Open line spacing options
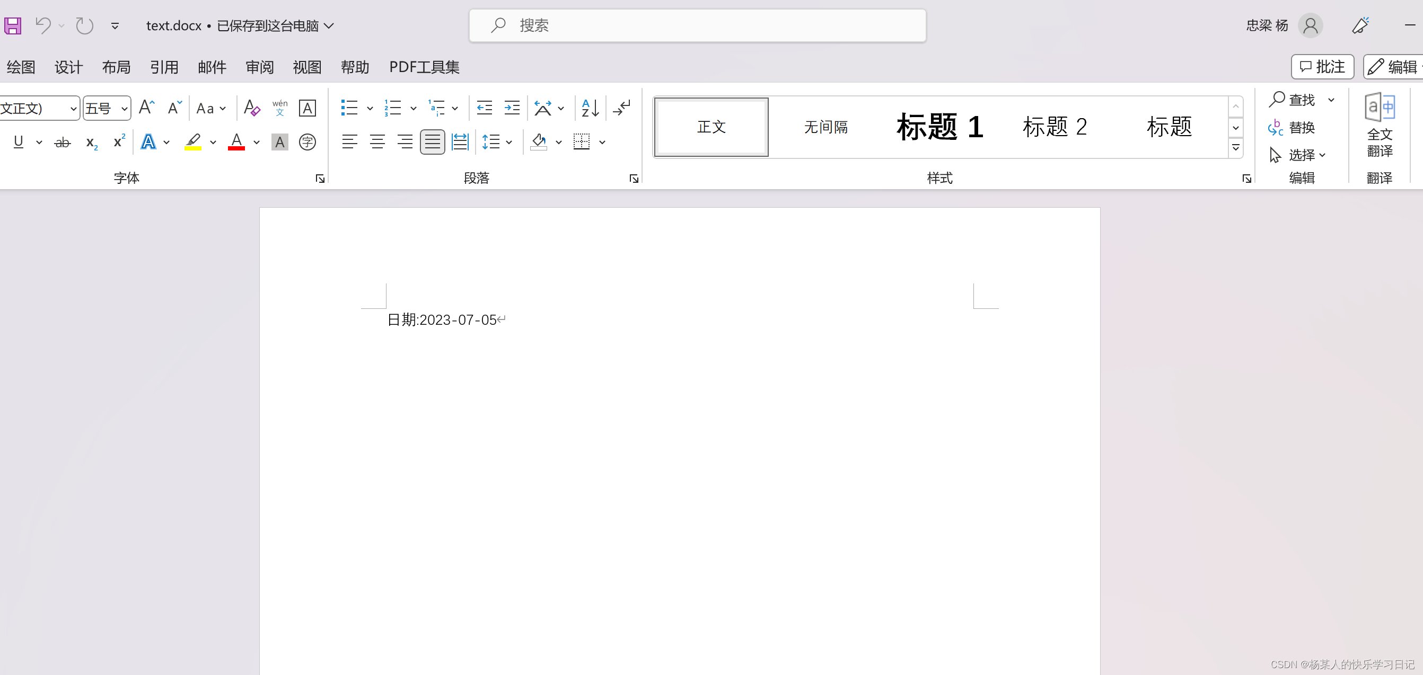 point(490,142)
